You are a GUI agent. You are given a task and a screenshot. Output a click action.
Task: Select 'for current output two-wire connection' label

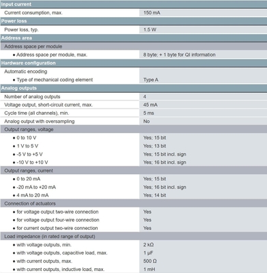point(57,228)
